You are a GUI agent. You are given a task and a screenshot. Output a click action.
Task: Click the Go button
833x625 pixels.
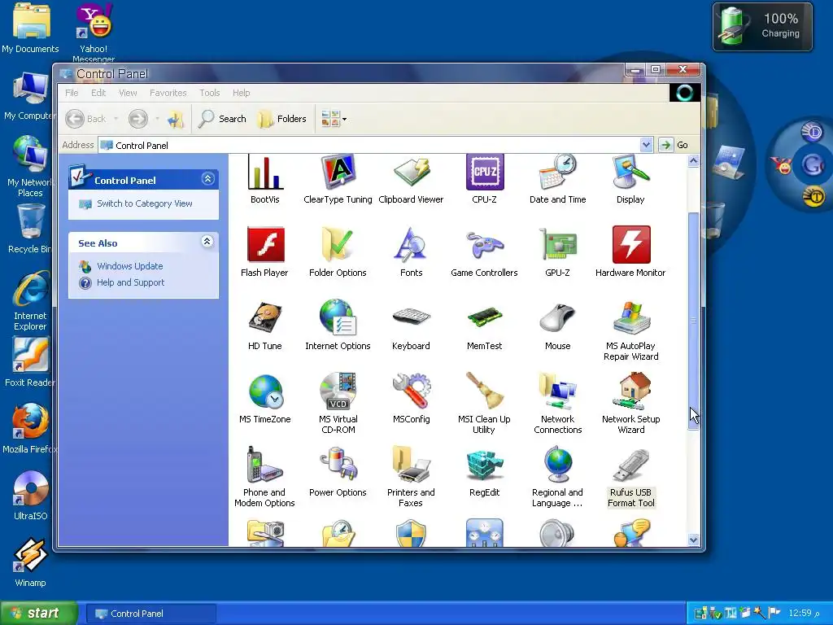(674, 145)
